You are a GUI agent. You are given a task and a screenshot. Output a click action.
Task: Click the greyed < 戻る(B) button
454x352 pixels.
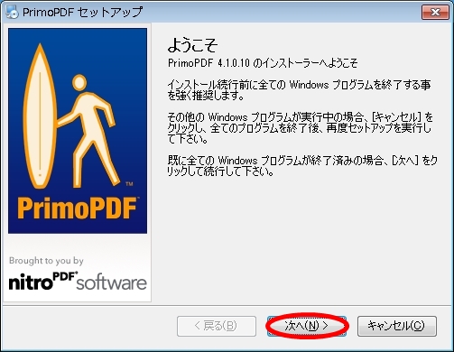(217, 326)
